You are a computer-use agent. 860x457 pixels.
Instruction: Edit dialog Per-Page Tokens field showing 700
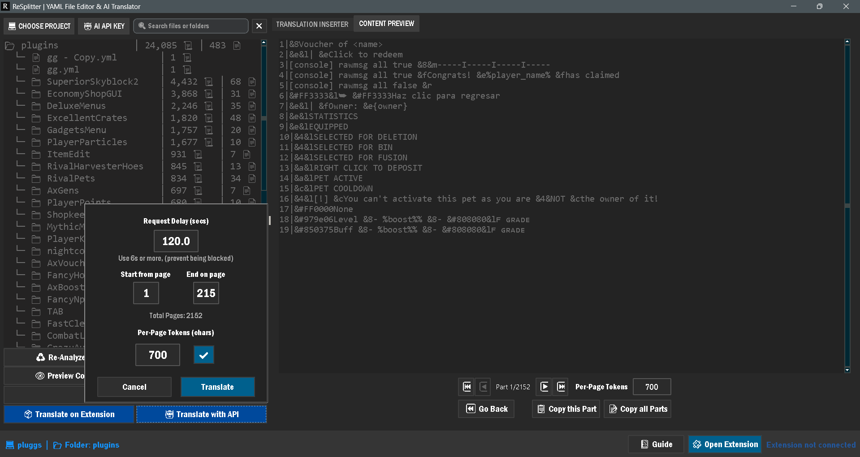pos(158,355)
